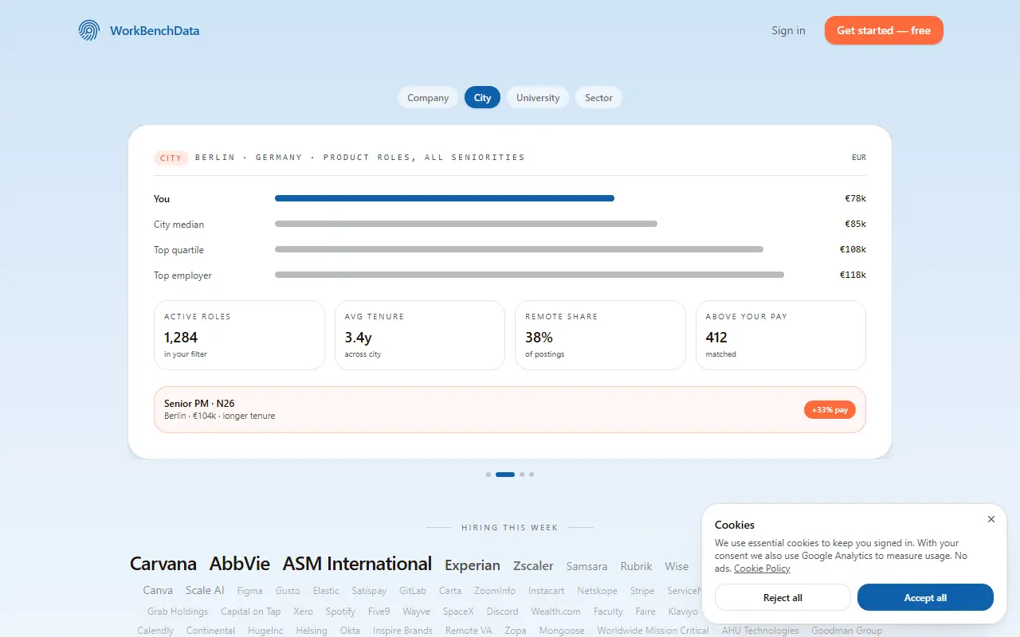The width and height of the screenshot is (1020, 637).
Task: Open the ZoomInfo company link
Action: click(495, 591)
